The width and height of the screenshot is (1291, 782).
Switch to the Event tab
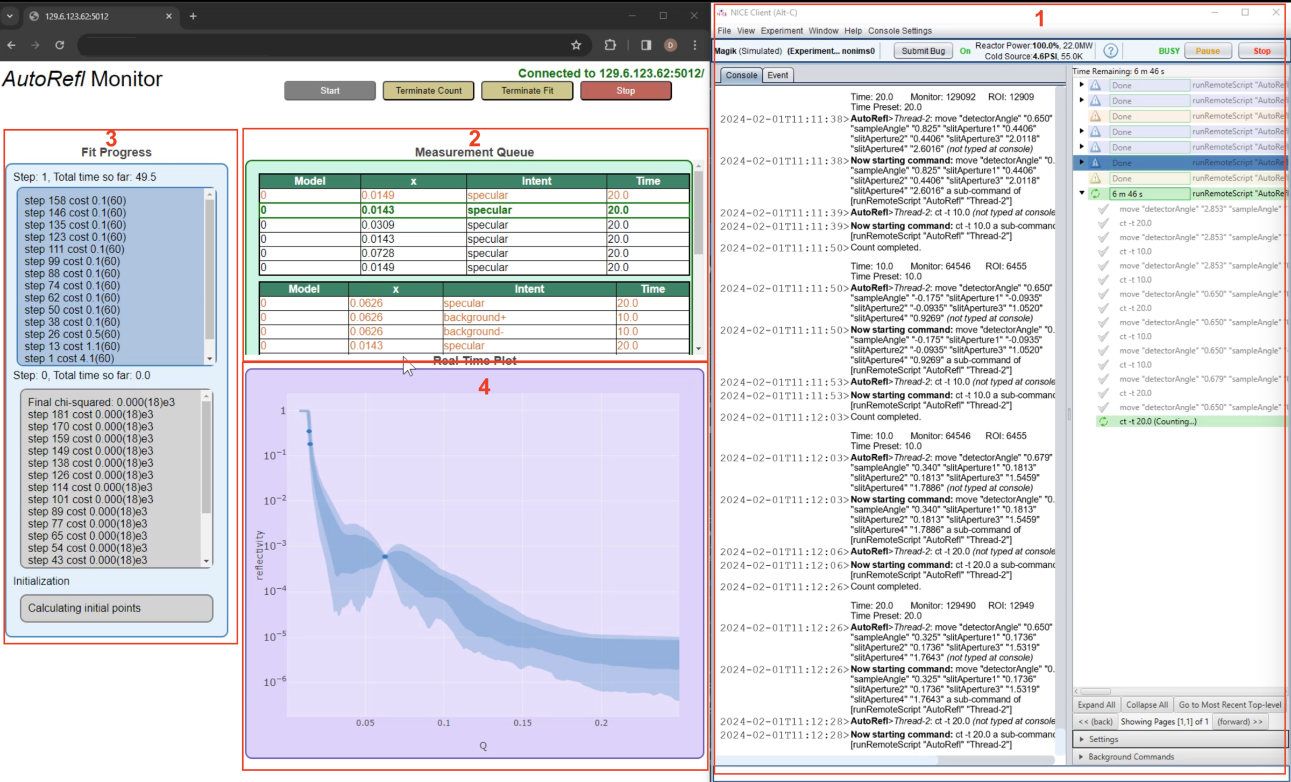(777, 75)
